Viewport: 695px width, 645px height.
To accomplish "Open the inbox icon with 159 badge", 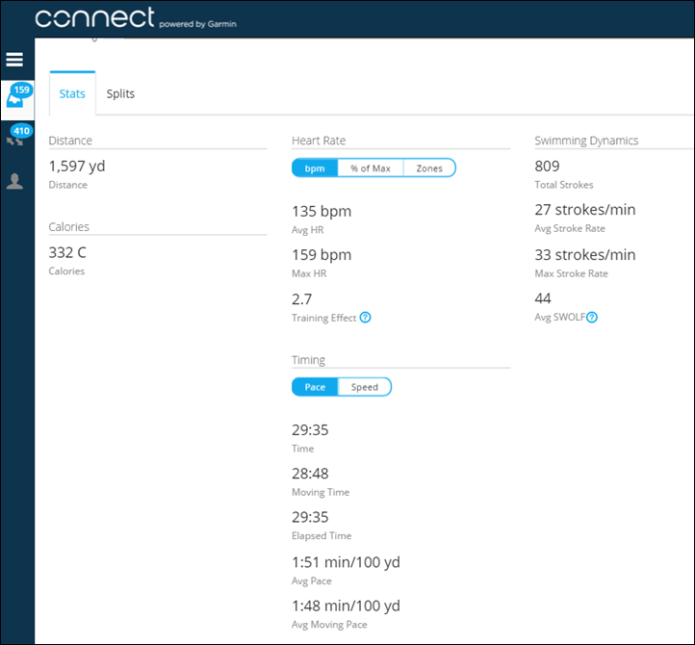I will (x=16, y=99).
